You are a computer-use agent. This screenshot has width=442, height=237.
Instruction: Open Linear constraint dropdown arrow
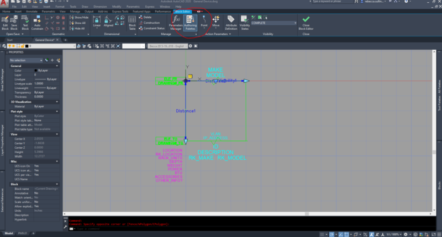[x=97, y=28]
